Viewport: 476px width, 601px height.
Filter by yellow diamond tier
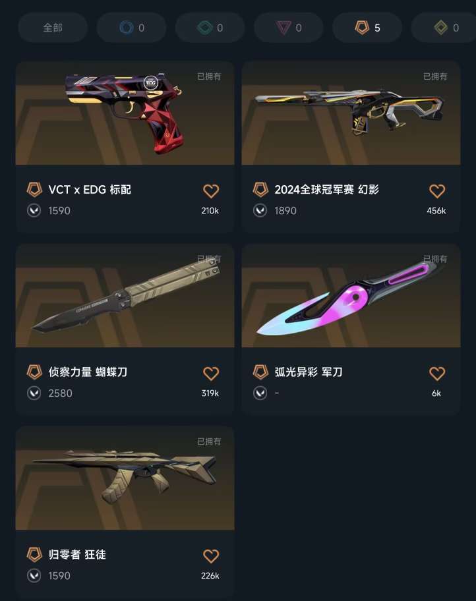pos(444,28)
